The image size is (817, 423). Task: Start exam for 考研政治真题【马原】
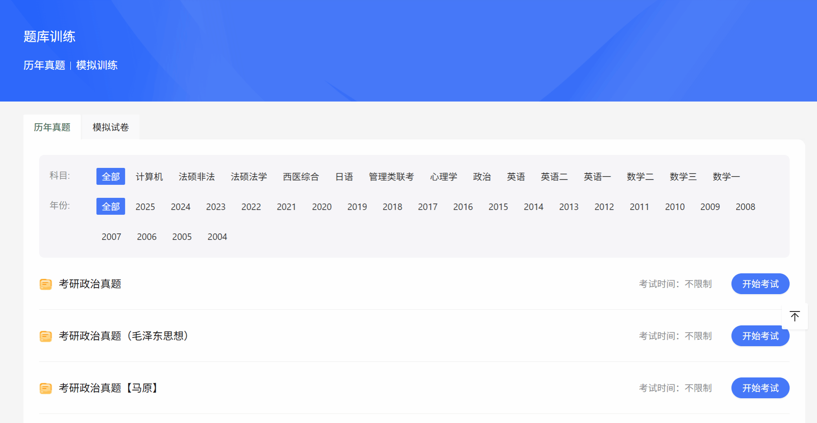760,388
